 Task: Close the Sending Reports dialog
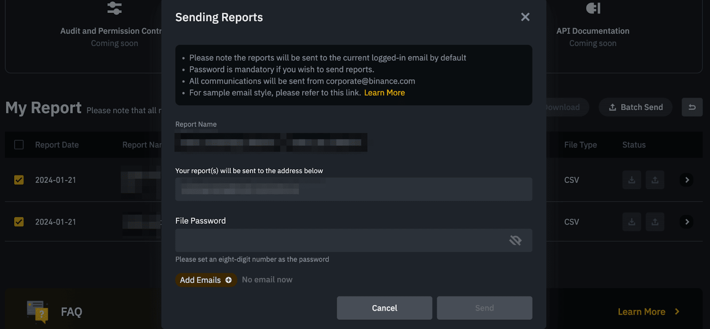point(525,17)
